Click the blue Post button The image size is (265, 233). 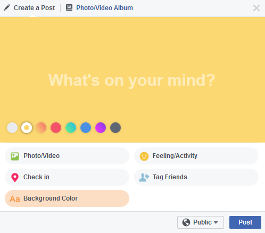coord(245,222)
